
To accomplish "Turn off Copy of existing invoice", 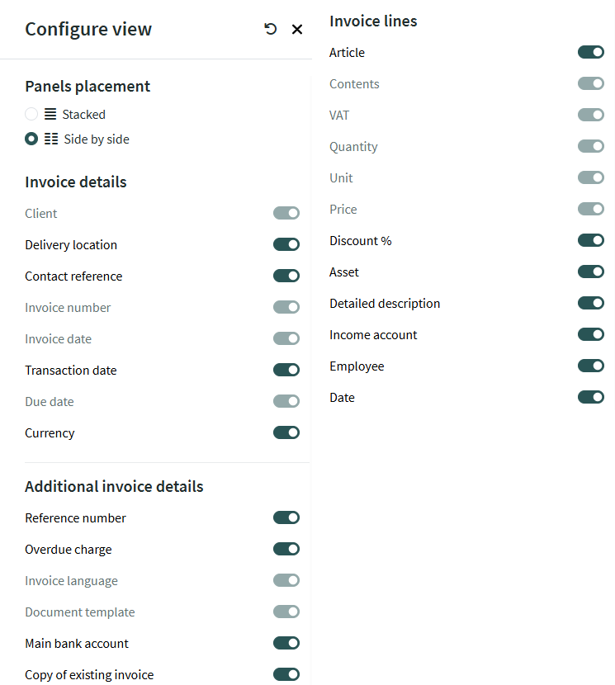I will 286,674.
